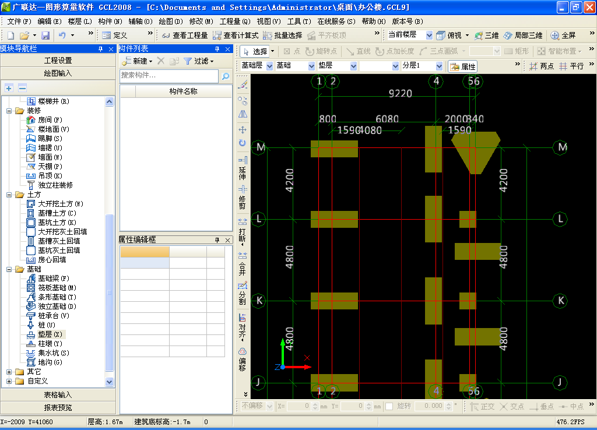
Task: Open the 在线服务(S) menu
Action: 336,22
